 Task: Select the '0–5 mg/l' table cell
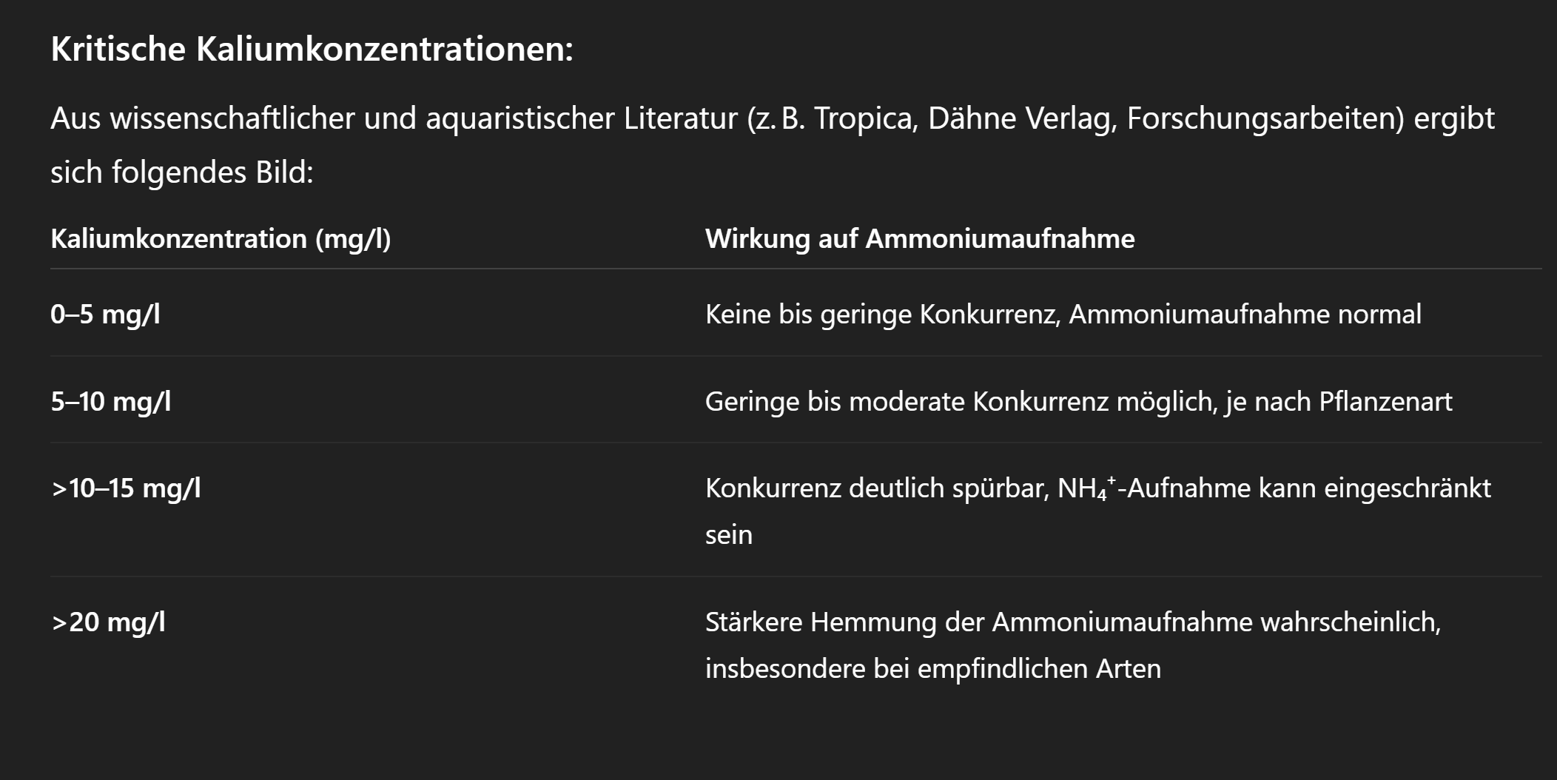(x=105, y=315)
